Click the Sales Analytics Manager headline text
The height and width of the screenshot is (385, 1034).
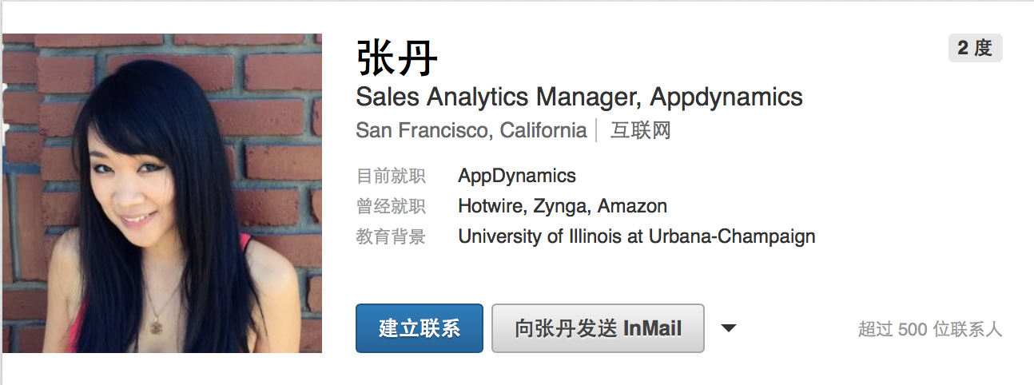click(498, 97)
